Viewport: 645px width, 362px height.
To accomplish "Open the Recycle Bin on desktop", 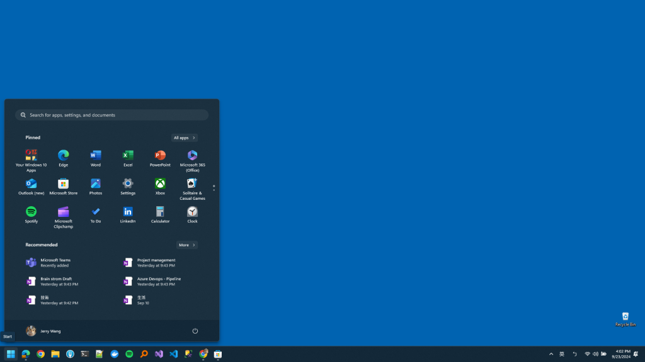I will click(625, 319).
